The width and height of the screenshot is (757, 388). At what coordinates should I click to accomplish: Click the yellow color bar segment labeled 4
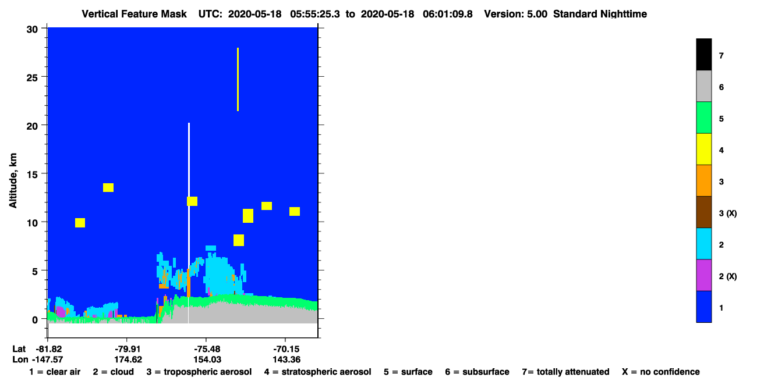(703, 149)
